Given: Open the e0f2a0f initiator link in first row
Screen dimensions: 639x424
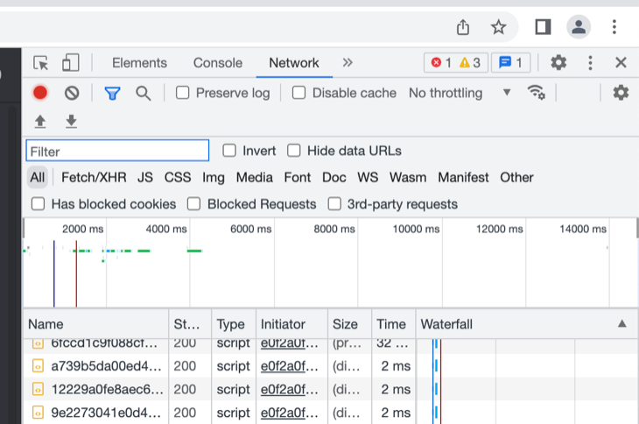Looking at the screenshot, I should tap(290, 344).
